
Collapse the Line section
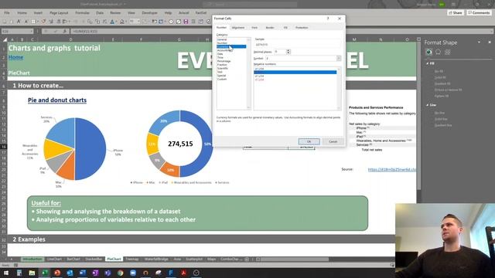click(x=428, y=105)
